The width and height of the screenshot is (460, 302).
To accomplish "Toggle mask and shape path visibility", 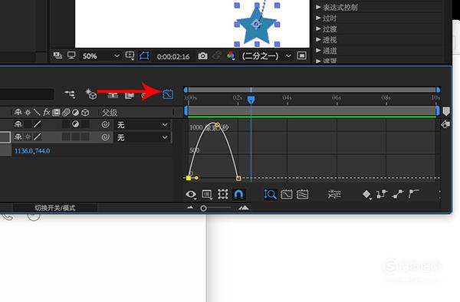I will coord(144,55).
